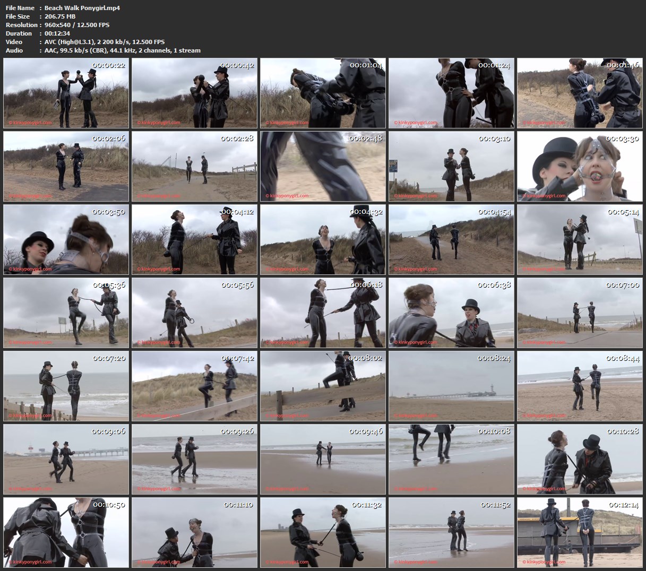Screen dimensions: 646x571
Task: Select the file size value '206.75 MB'
Action: click(59, 16)
